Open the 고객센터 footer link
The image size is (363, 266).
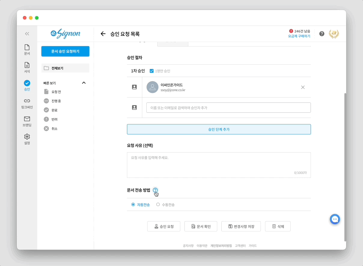[x=240, y=246]
